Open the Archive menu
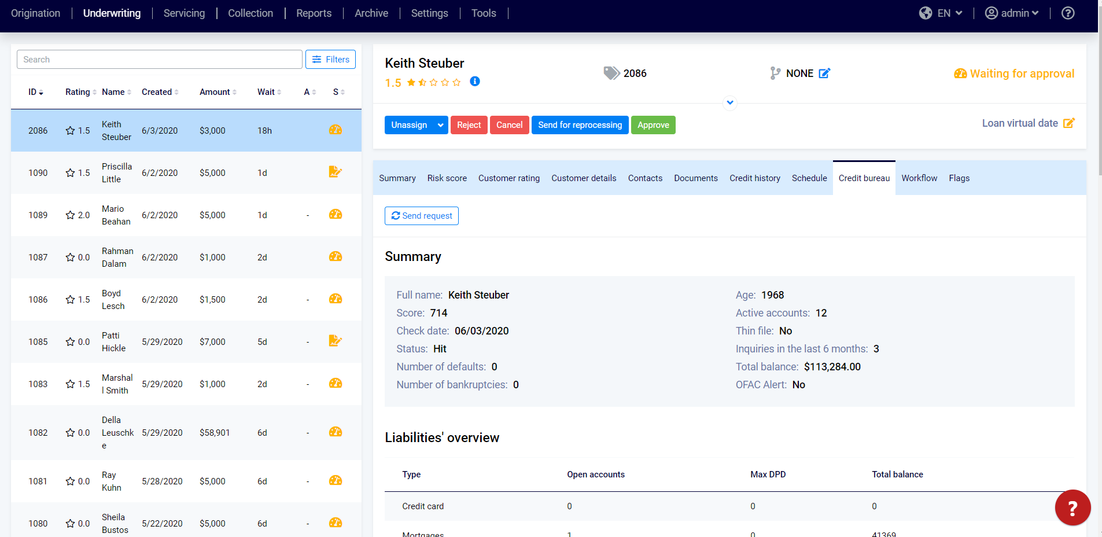 coord(371,13)
